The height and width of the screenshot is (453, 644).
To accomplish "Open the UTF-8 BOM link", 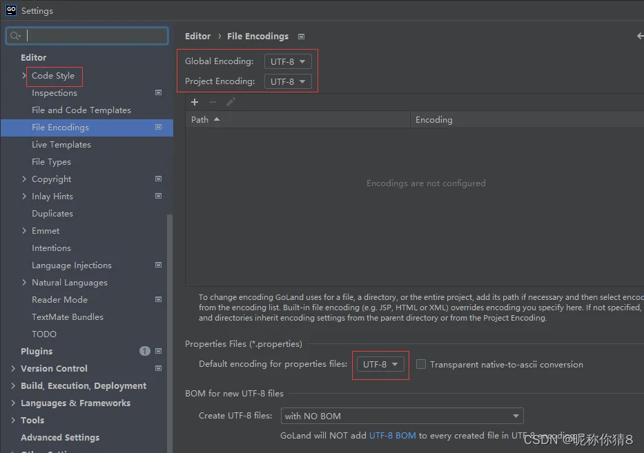I will pos(392,436).
